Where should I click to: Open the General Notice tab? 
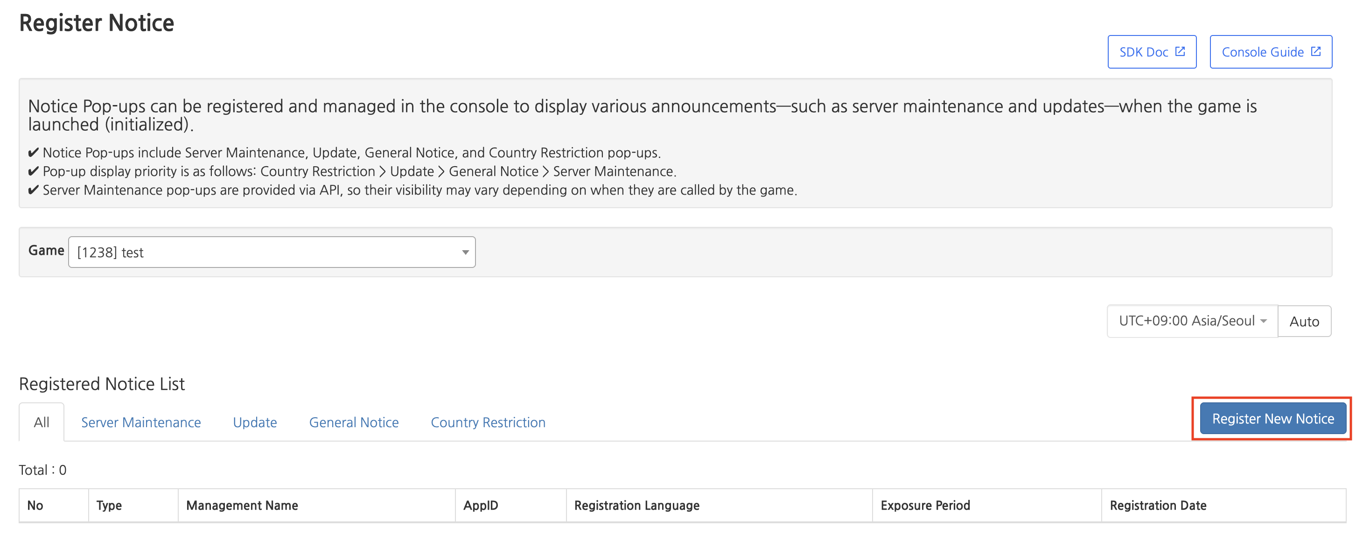coord(354,422)
